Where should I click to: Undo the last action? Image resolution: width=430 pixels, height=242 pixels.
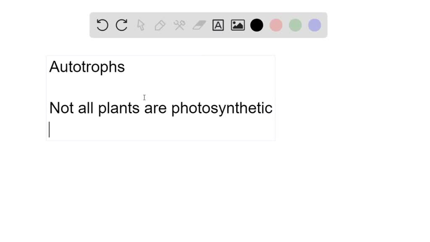coord(102,25)
